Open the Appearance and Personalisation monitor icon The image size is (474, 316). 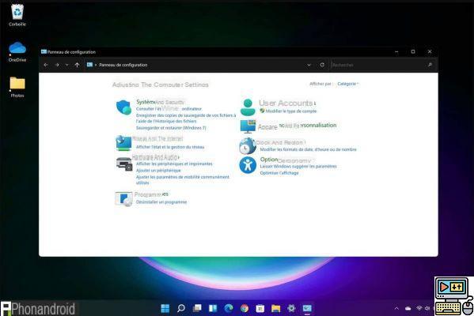248,126
